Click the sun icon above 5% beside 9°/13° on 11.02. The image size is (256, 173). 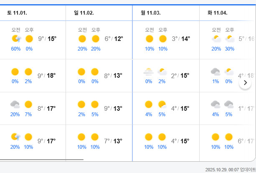pyautogui.click(x=95, y=104)
